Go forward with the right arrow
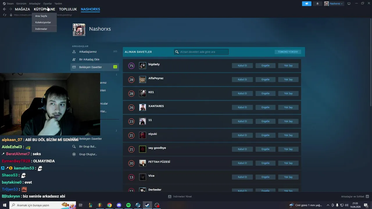 tap(10, 9)
